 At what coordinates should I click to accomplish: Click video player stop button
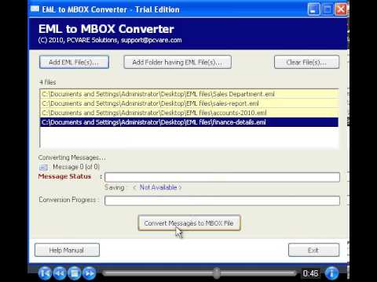(75, 273)
